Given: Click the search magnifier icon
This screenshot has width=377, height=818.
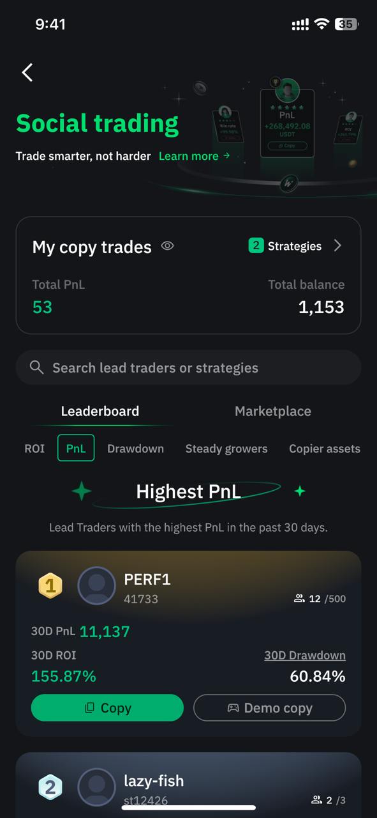Looking at the screenshot, I should pyautogui.click(x=36, y=367).
